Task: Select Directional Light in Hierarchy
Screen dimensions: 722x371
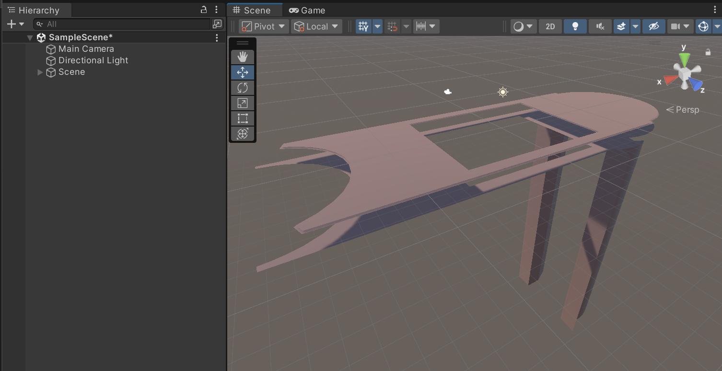Action: pos(93,60)
